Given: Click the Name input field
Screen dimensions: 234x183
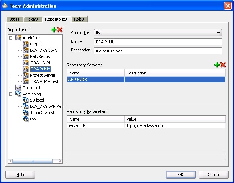Looking at the screenshot, I should 158,42.
